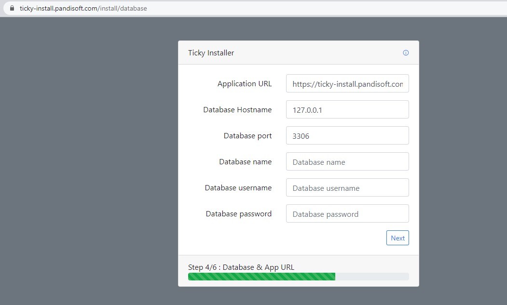507x305 pixels.
Task: Click the 'Database Hostname' label
Action: pyautogui.click(x=237, y=110)
